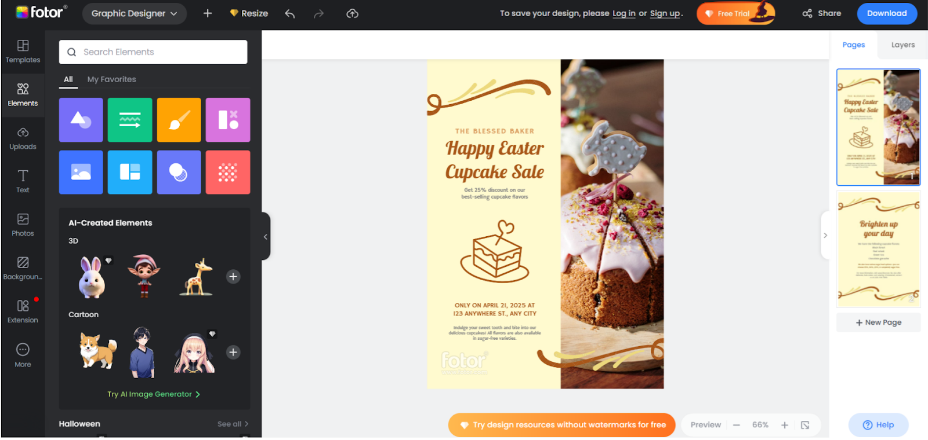This screenshot has height=440, width=928.
Task: Open the Graphic Designer dropdown
Action: pyautogui.click(x=134, y=13)
